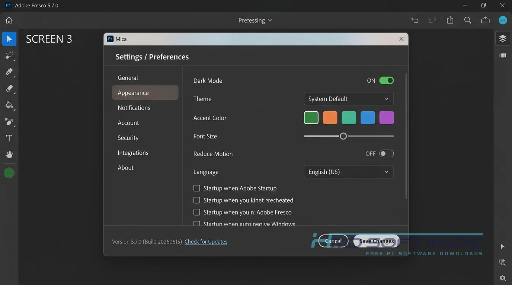
Task: Open the blue more-options circle
Action: click(x=503, y=20)
